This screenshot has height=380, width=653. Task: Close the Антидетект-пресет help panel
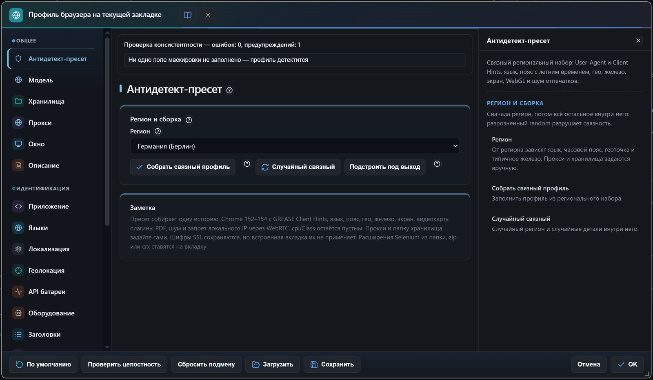pyautogui.click(x=638, y=40)
